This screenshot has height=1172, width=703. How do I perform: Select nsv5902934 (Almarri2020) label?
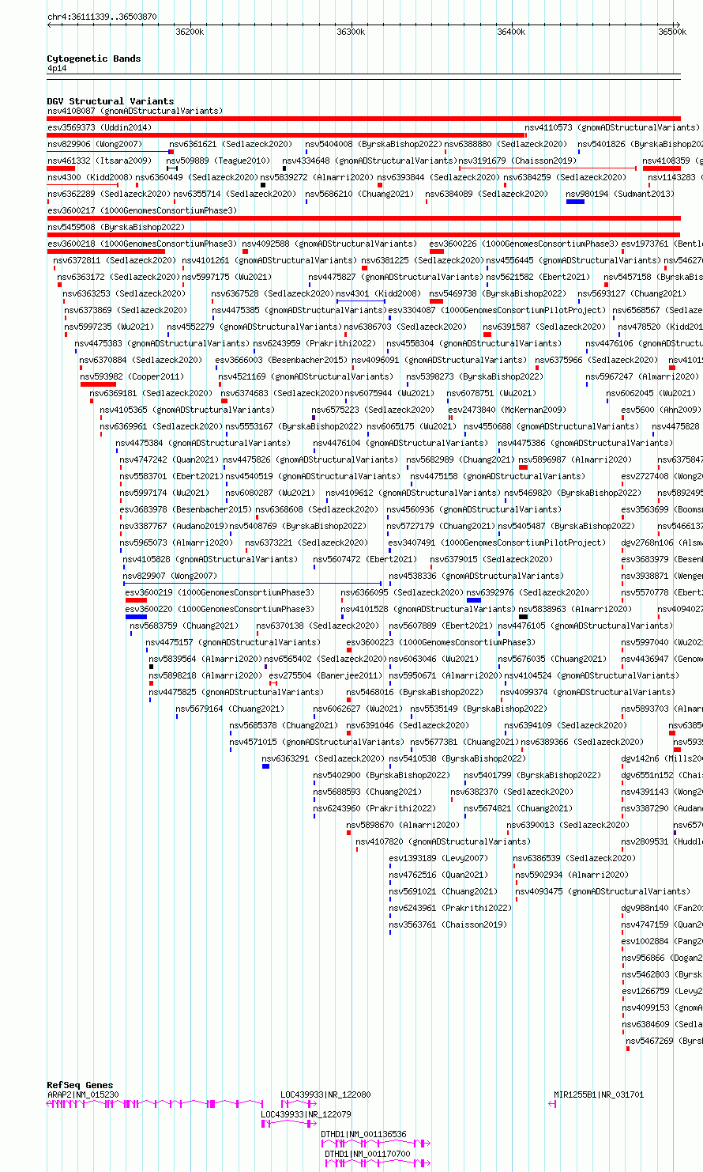click(x=572, y=875)
